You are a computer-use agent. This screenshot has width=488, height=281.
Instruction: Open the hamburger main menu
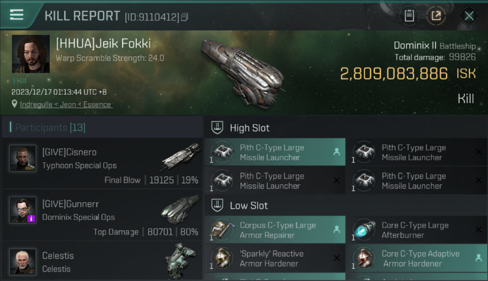[x=17, y=15]
